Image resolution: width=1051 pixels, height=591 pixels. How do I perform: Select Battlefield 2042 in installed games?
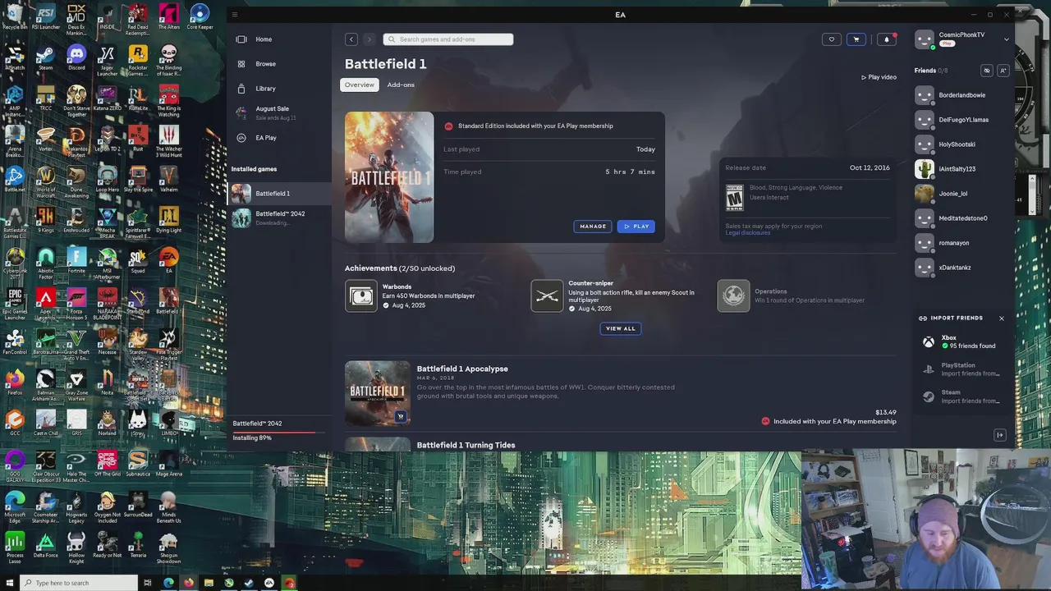click(x=279, y=218)
